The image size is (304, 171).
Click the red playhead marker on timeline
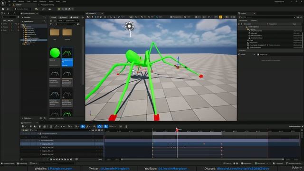tap(177, 130)
